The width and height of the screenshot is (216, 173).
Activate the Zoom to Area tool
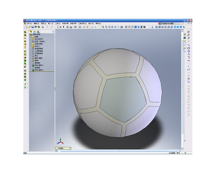pyautogui.click(x=106, y=27)
